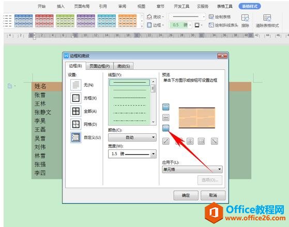Viewport: 289px width, 227px height.
Task: Click the 张静文 cell in table
Action: click(x=42, y=112)
